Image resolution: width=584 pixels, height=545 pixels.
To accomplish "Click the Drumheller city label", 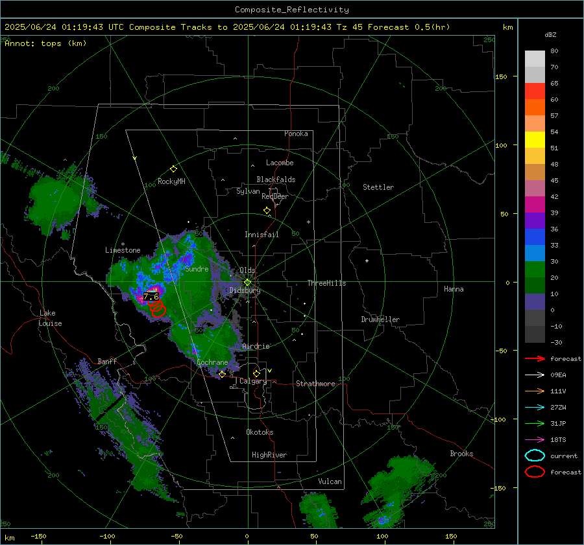I will click(x=380, y=319).
